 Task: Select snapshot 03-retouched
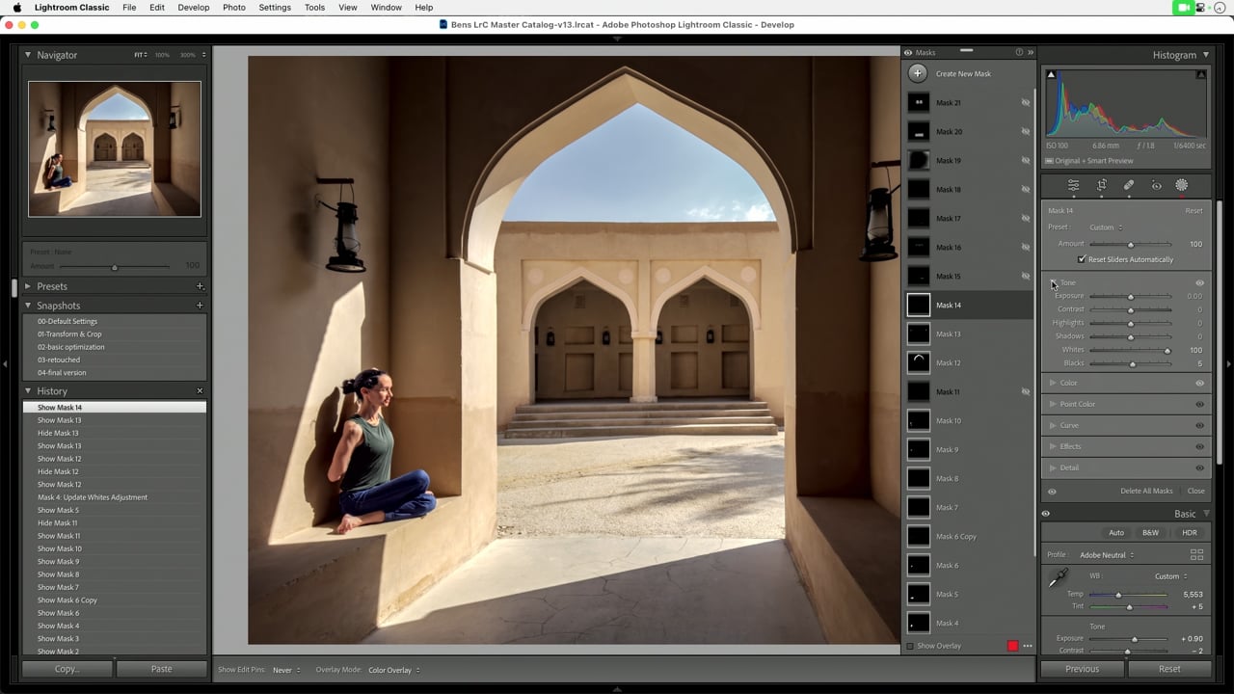click(x=59, y=360)
